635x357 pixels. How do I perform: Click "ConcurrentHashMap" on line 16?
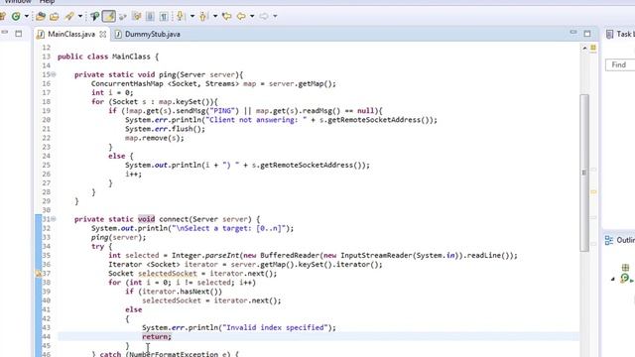127,83
